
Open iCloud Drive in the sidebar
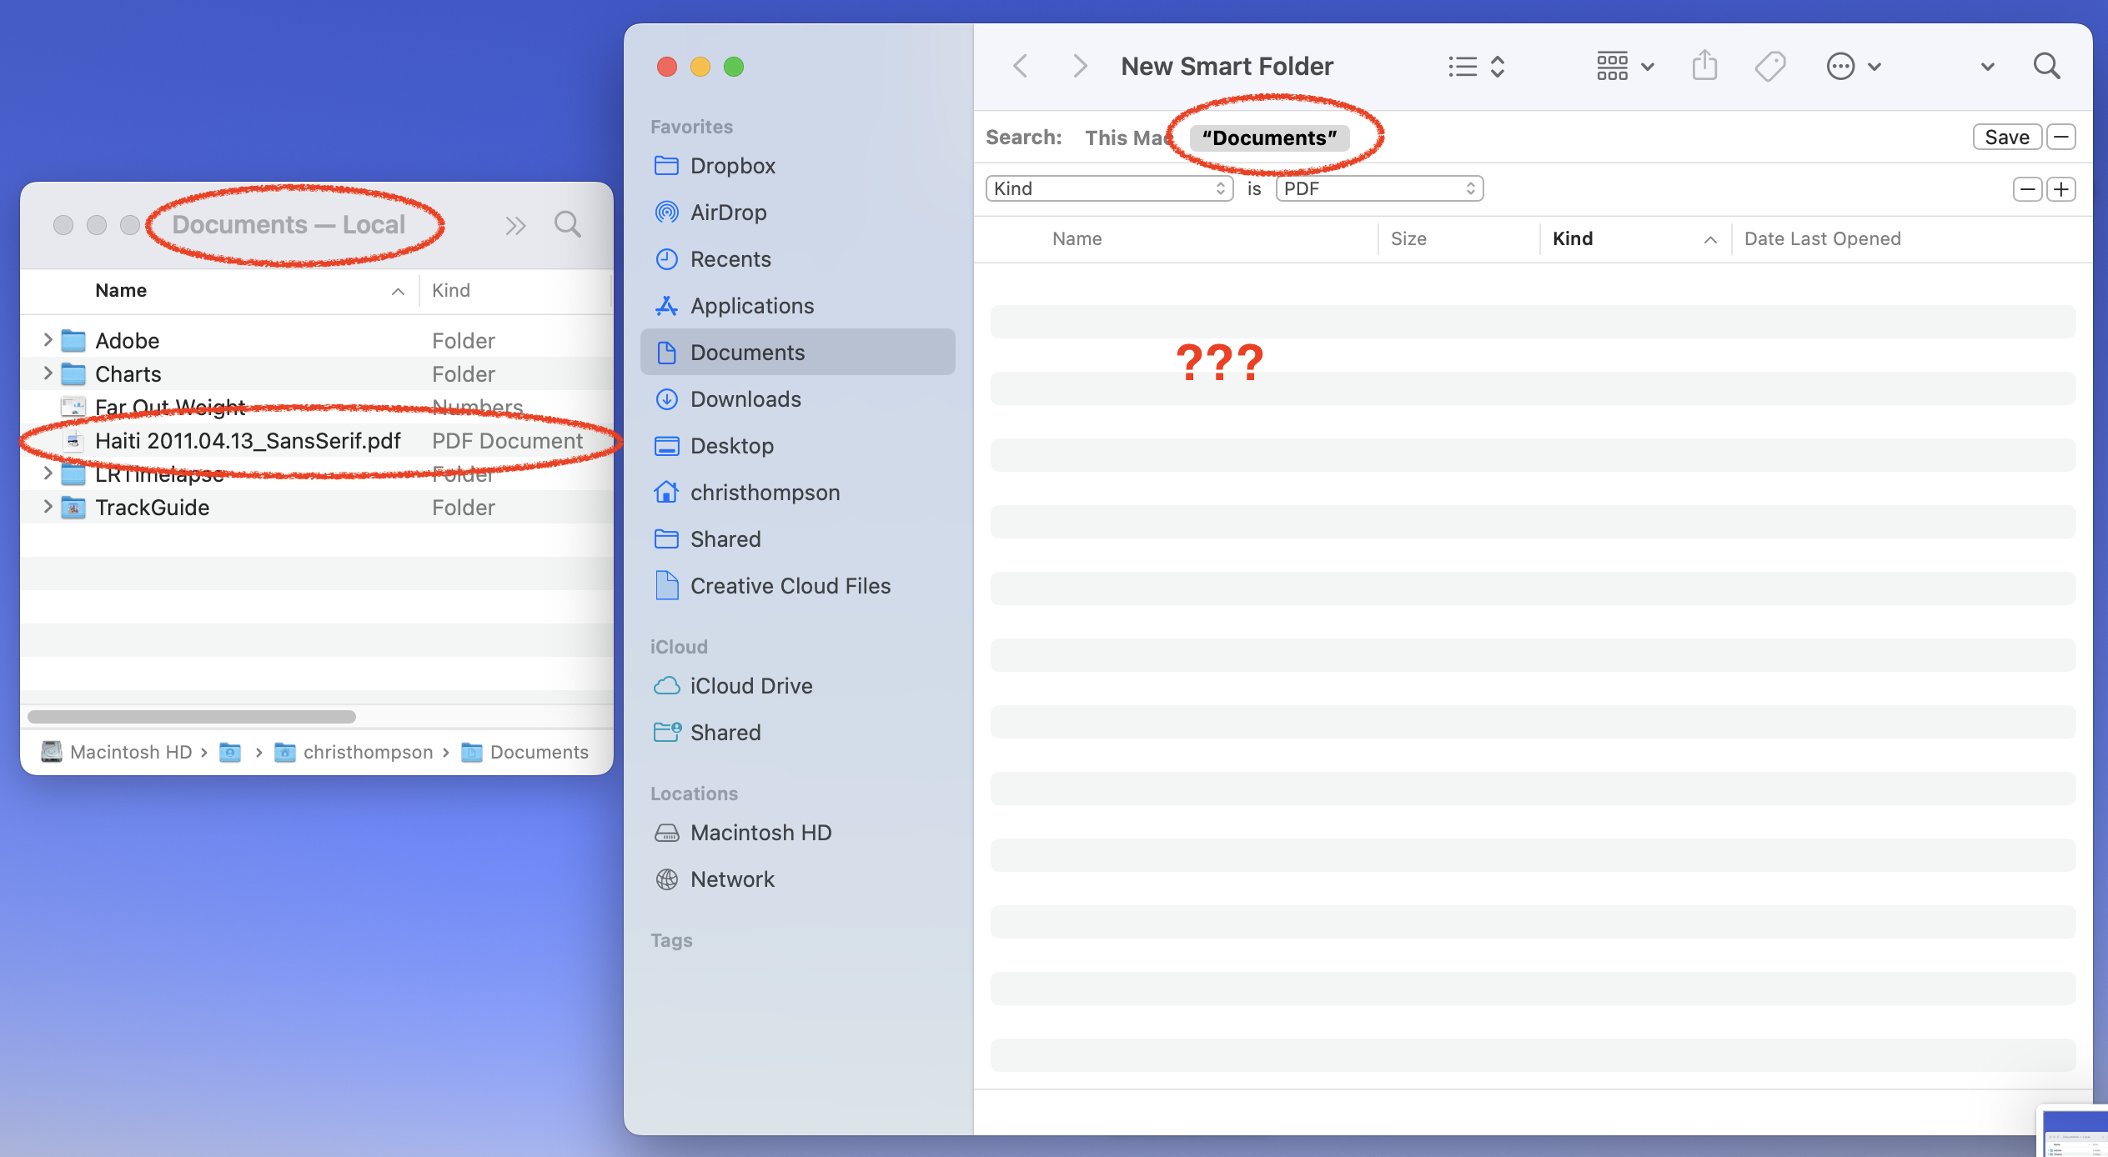coord(750,686)
